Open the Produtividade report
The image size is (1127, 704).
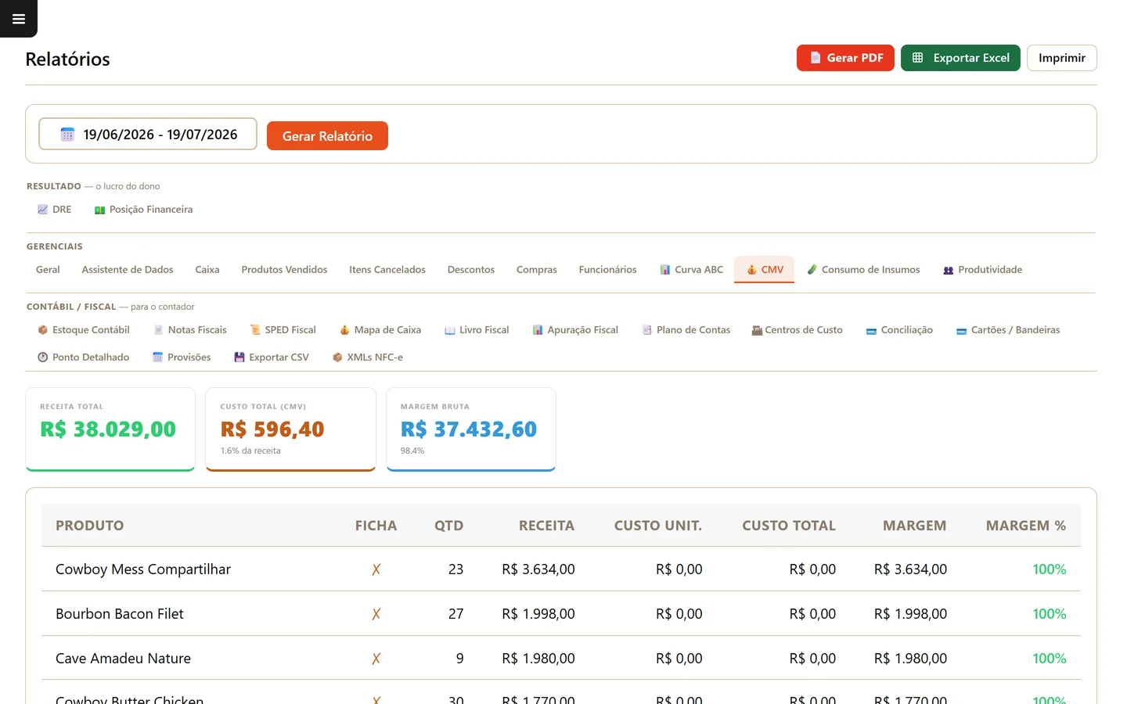[982, 270]
